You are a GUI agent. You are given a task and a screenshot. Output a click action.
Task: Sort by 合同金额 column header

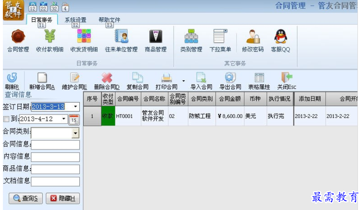point(230,99)
